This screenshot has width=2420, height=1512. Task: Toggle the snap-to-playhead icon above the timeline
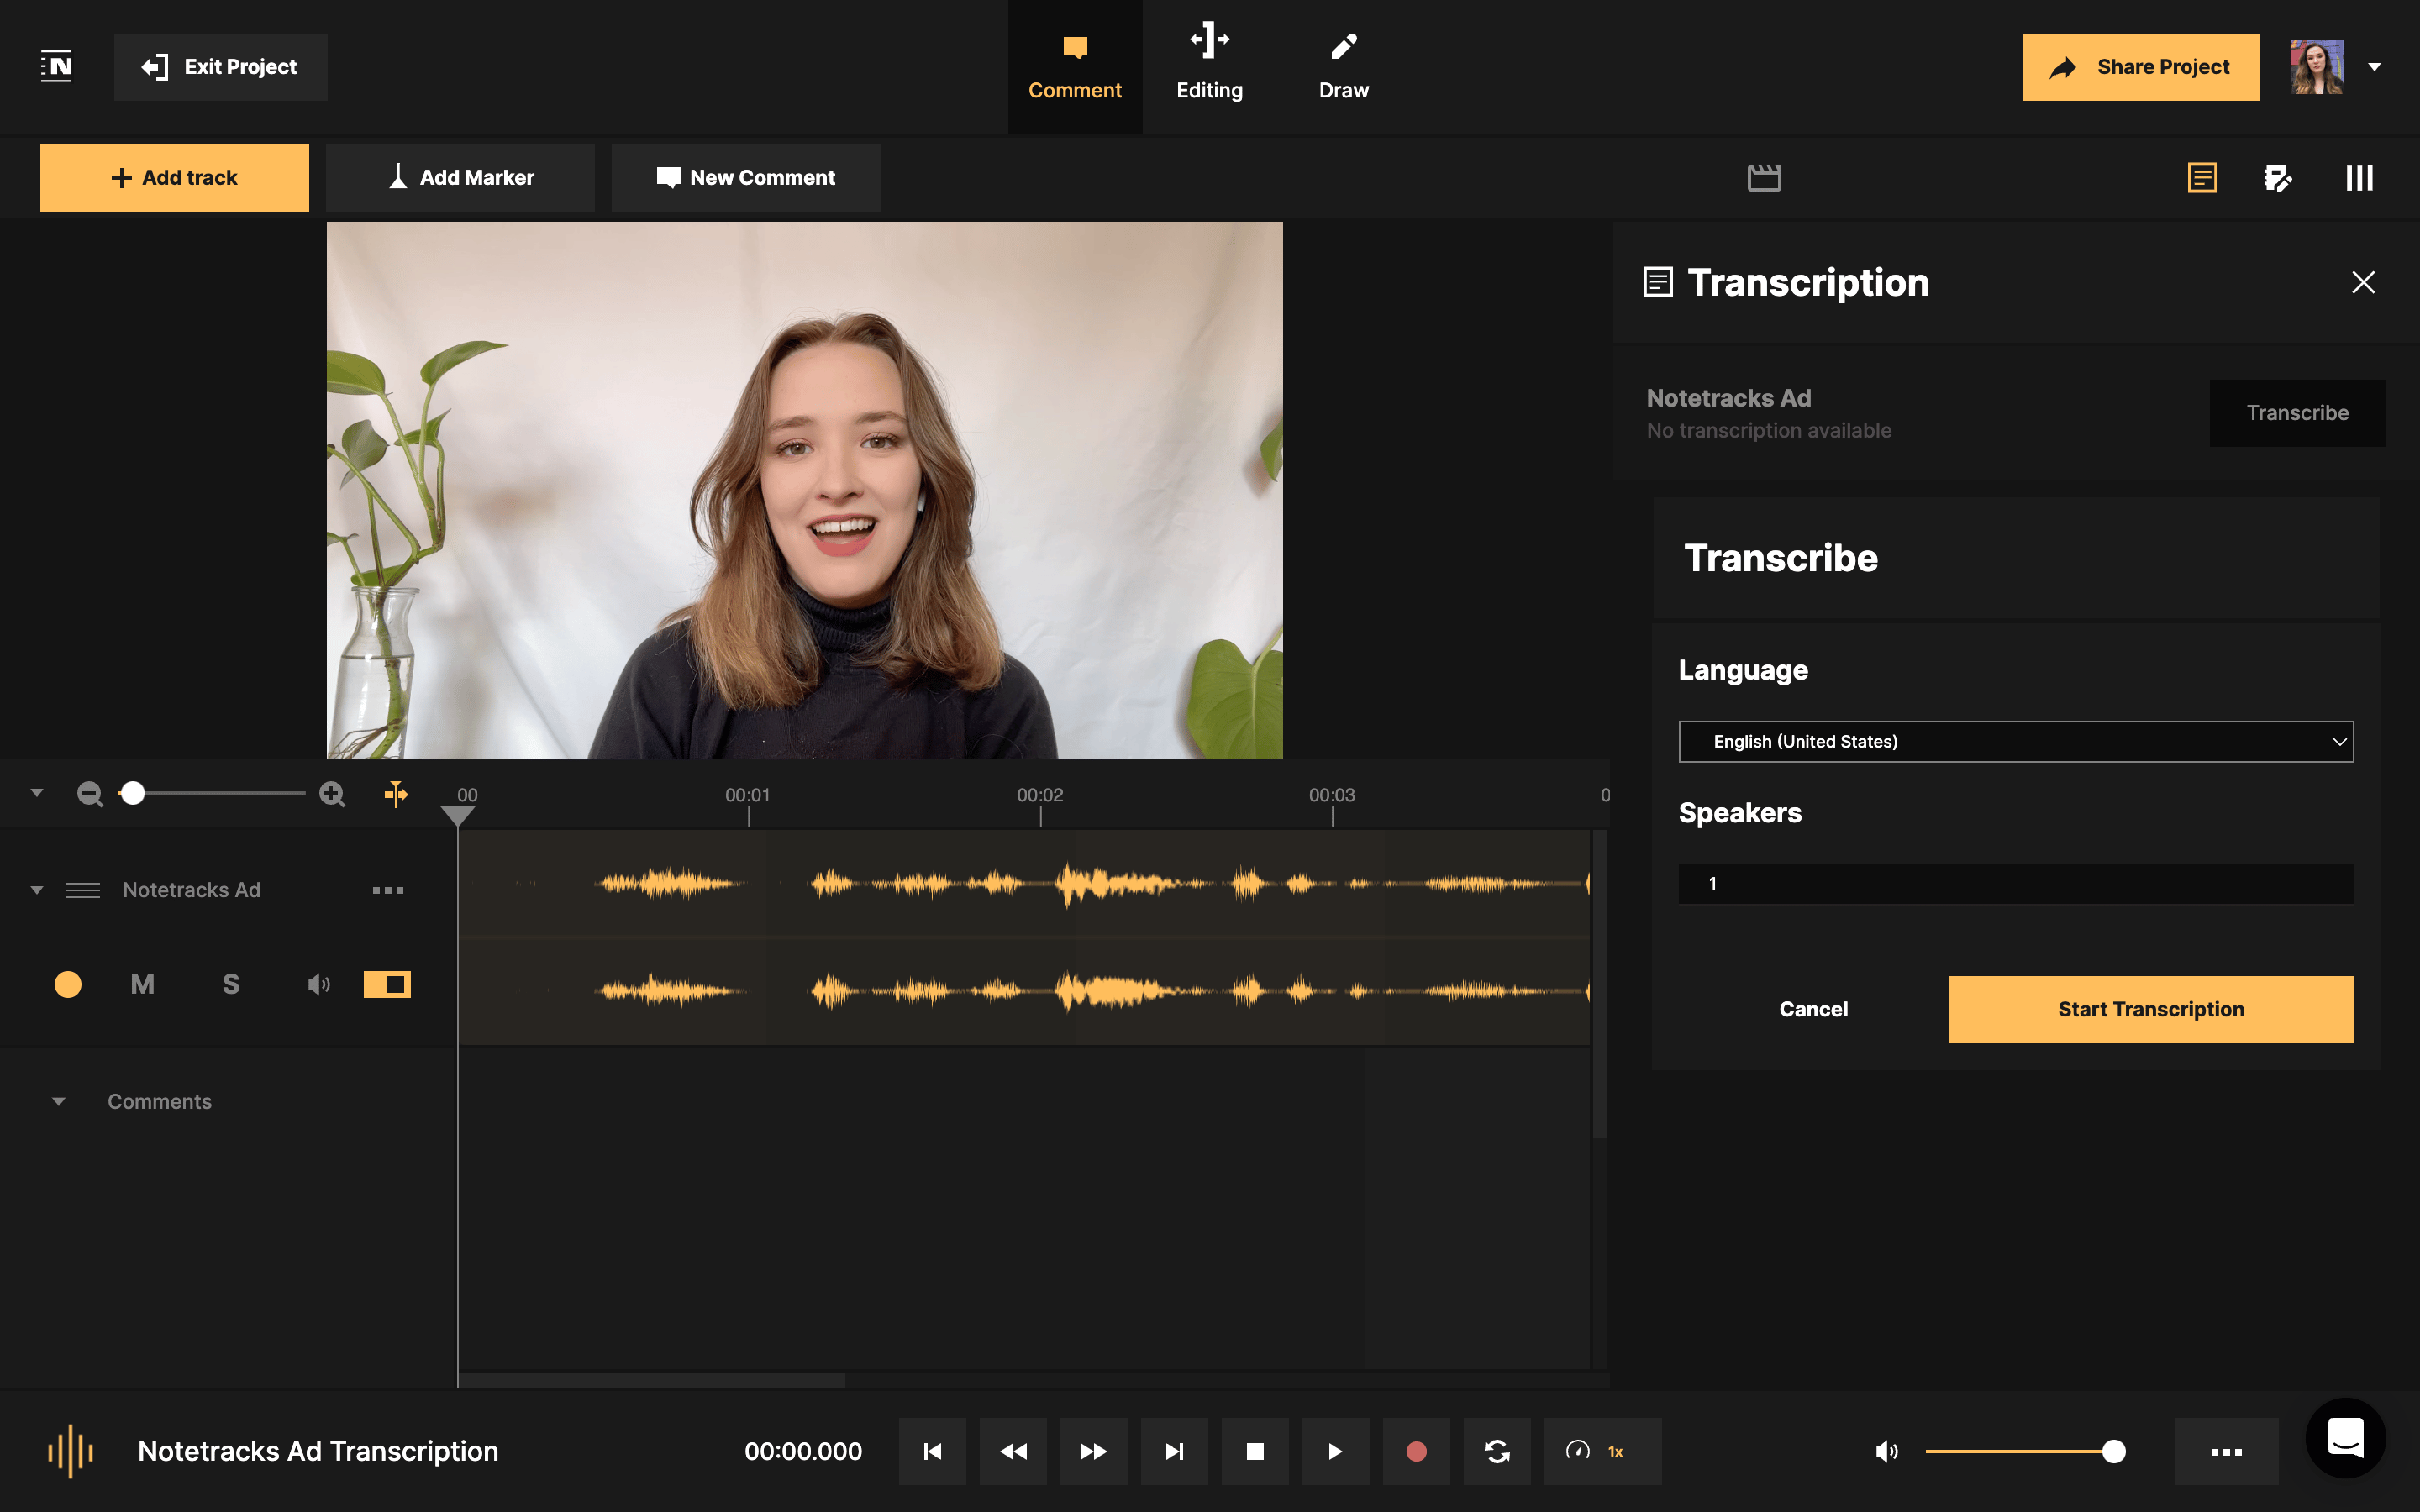pyautogui.click(x=396, y=793)
